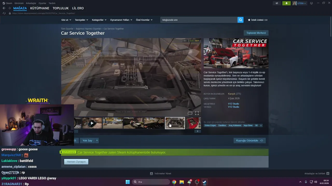Go back with the left arrow
This screenshot has width=332, height=186.
point(4,8)
